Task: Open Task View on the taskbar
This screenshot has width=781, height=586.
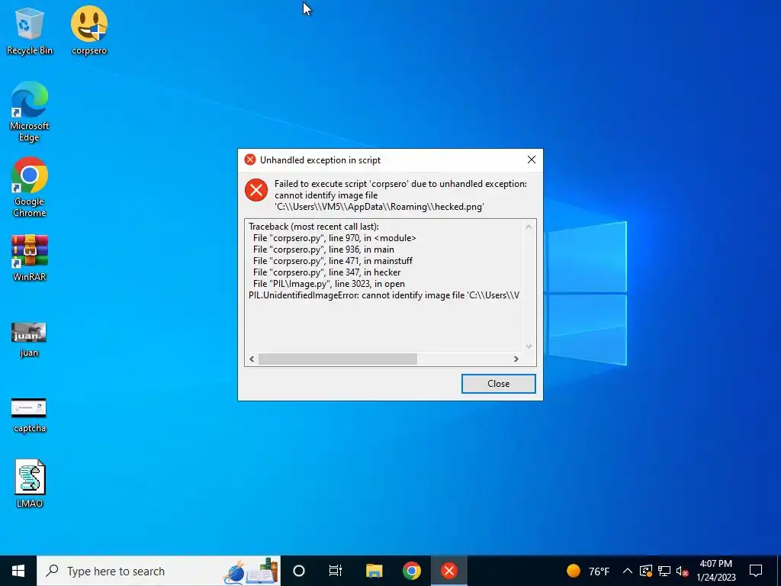Action: (336, 571)
